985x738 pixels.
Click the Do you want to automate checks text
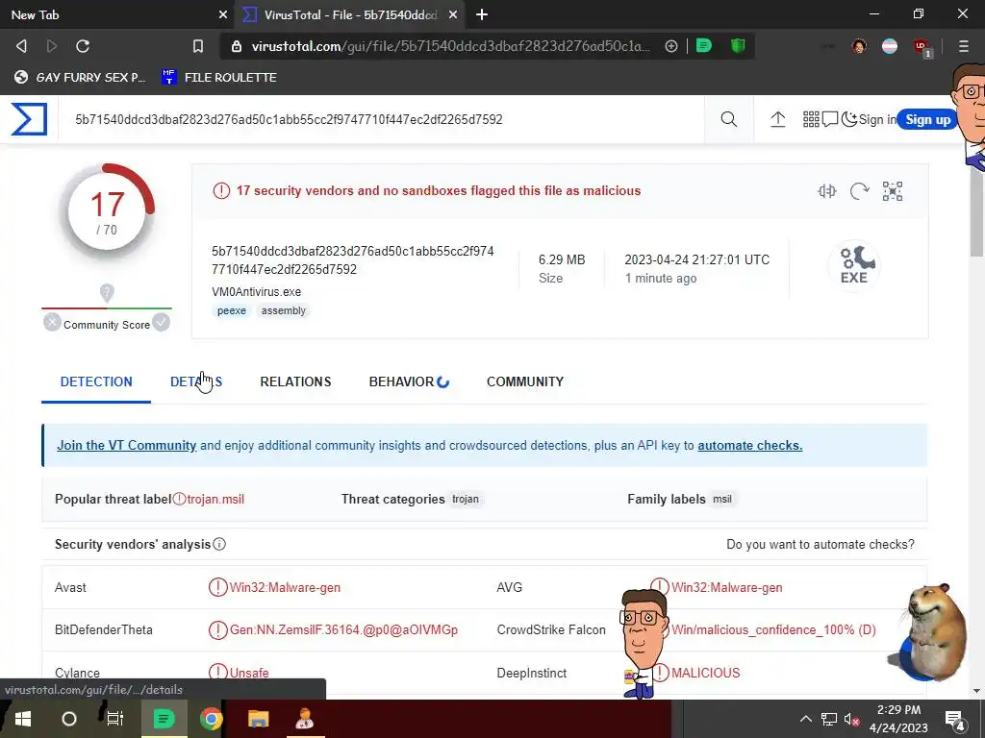click(x=821, y=544)
